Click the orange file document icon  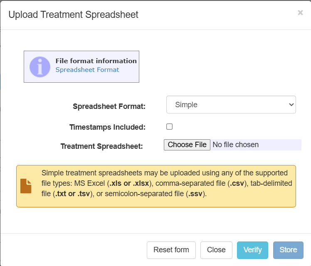click(x=26, y=186)
